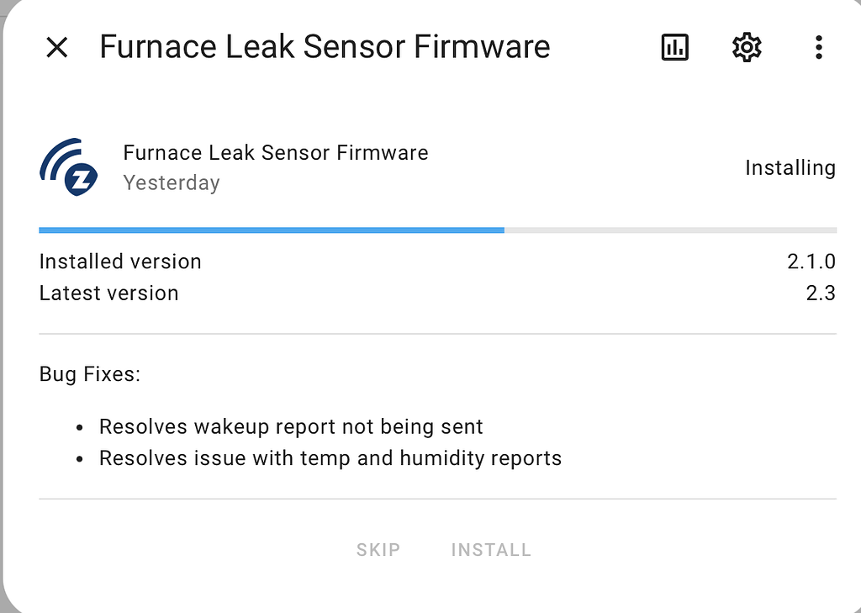Open the entity settings gear icon
Screen dimensions: 861x613
(746, 47)
